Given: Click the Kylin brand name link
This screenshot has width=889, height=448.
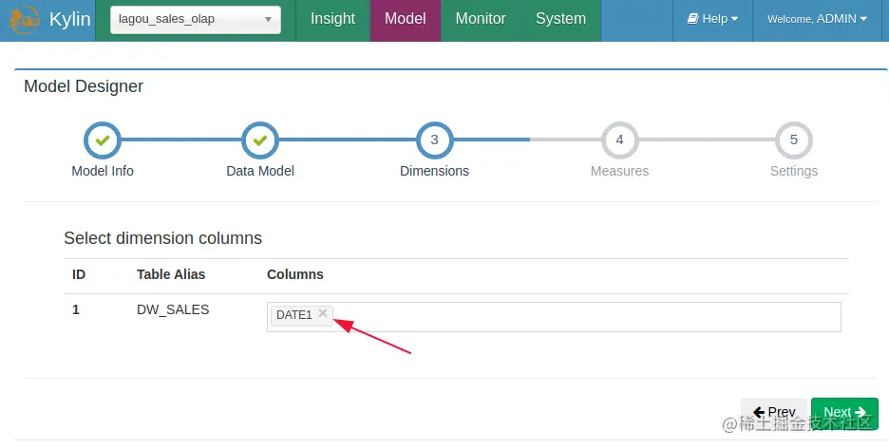Looking at the screenshot, I should [x=69, y=19].
